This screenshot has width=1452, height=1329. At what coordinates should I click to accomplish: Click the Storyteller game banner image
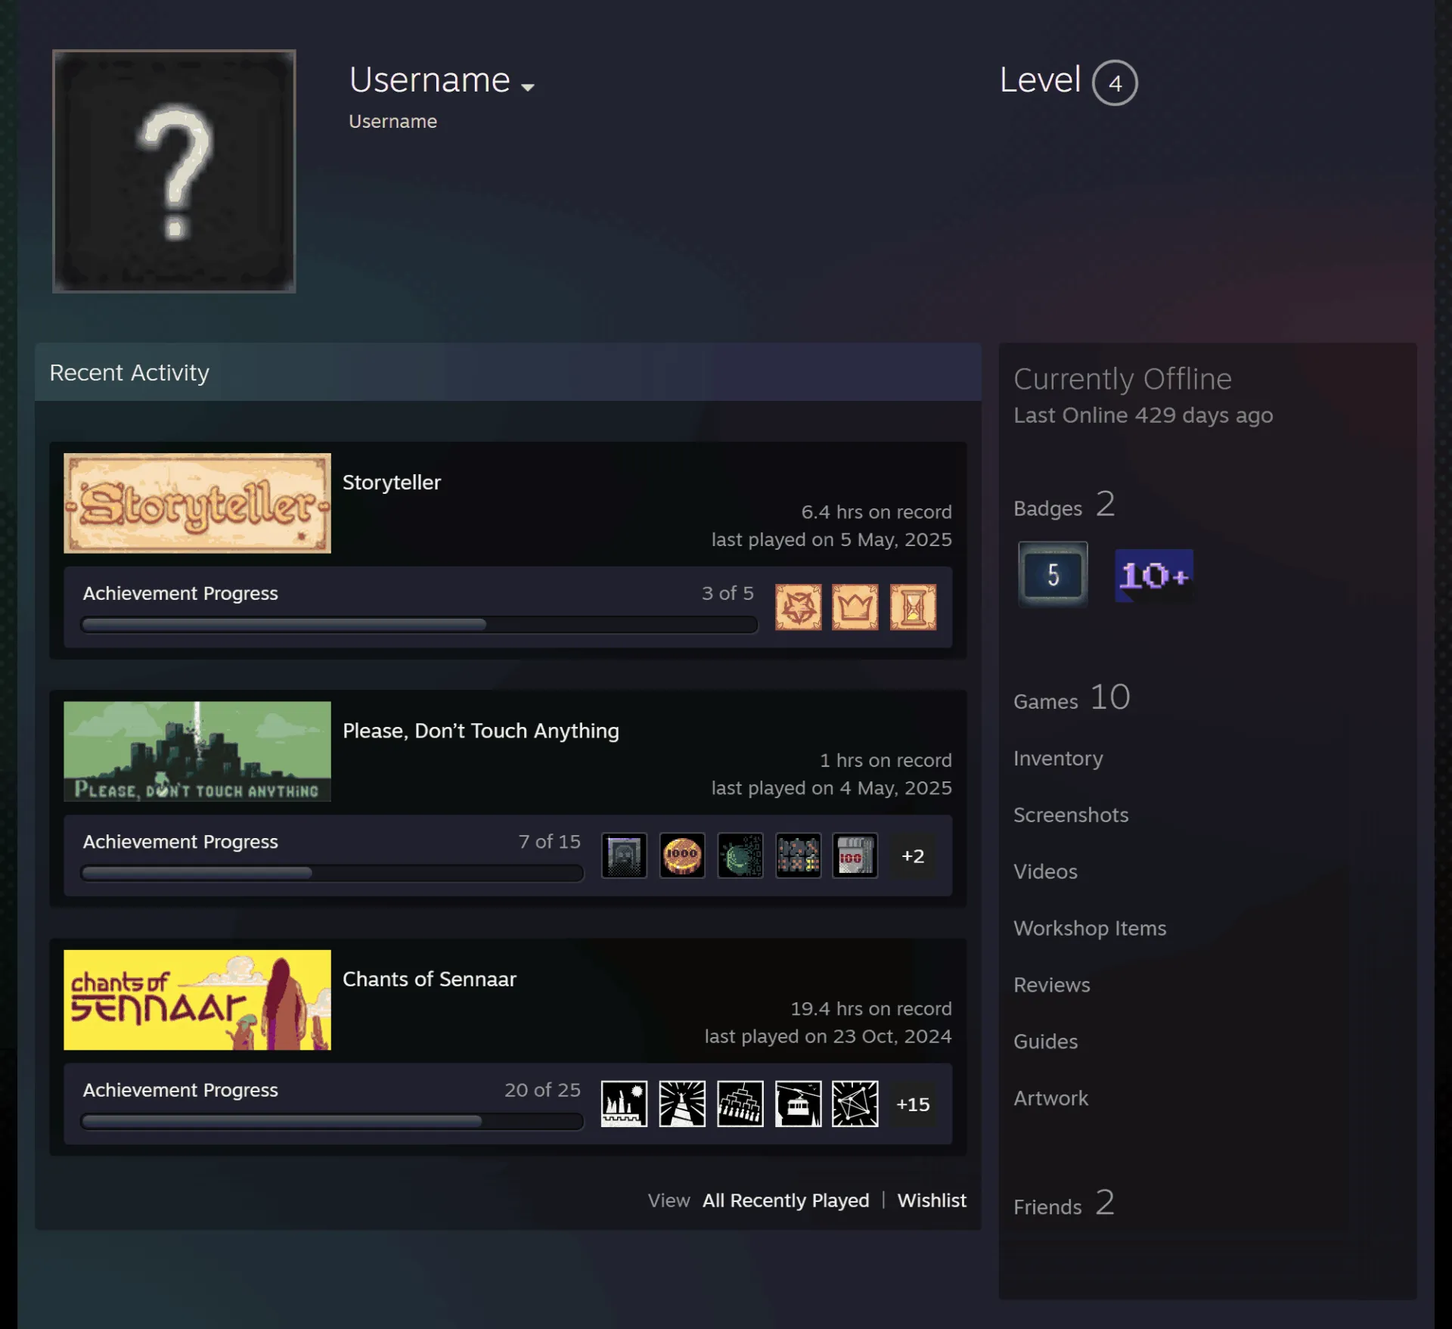click(x=197, y=503)
